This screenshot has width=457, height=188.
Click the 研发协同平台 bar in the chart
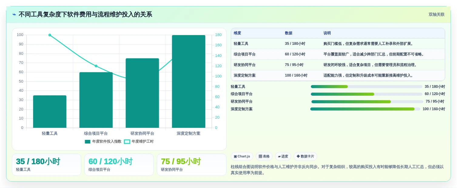[142, 93]
